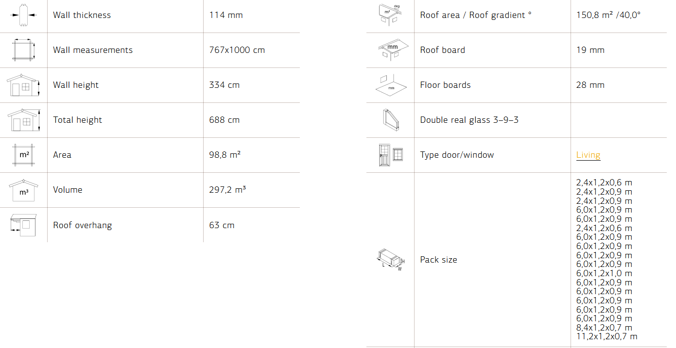Click the 767x1000 cm wall measurements value

237,50
